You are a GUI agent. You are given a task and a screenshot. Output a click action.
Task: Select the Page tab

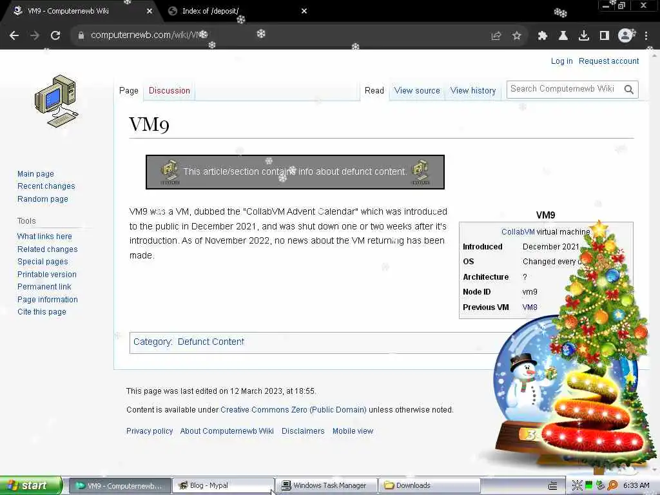pos(129,91)
